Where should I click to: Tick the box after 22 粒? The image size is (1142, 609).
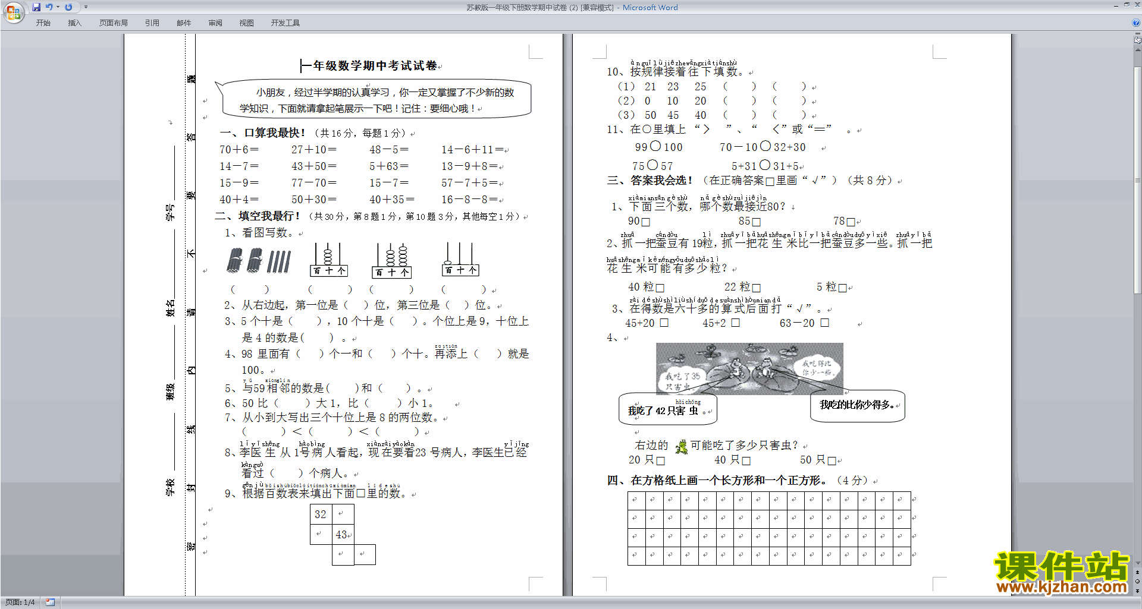[x=757, y=288]
